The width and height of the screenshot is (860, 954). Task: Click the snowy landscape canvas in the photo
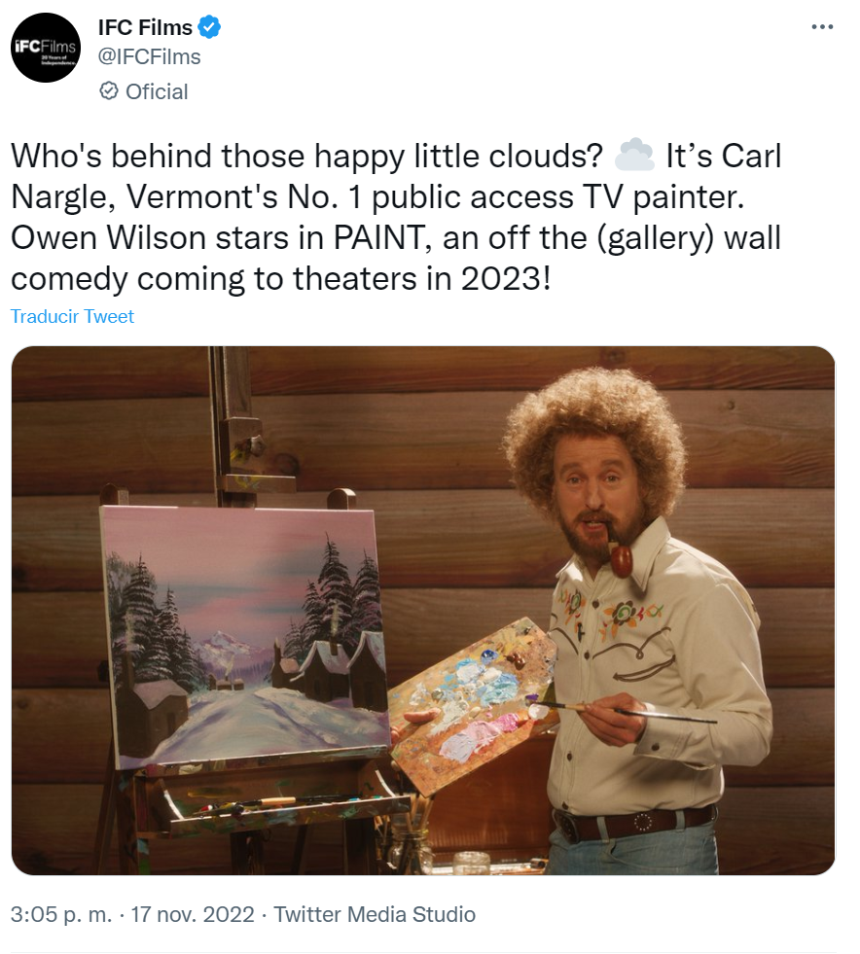coord(246,635)
